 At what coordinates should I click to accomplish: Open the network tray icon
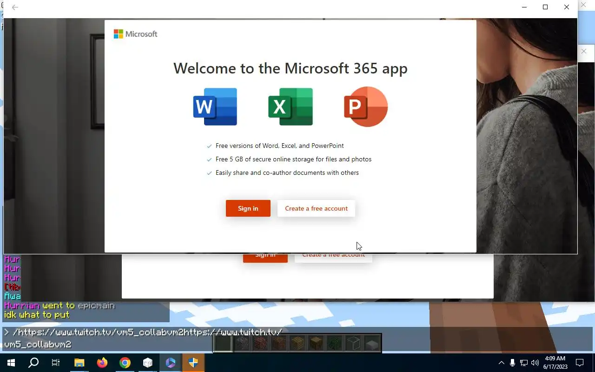(523, 363)
